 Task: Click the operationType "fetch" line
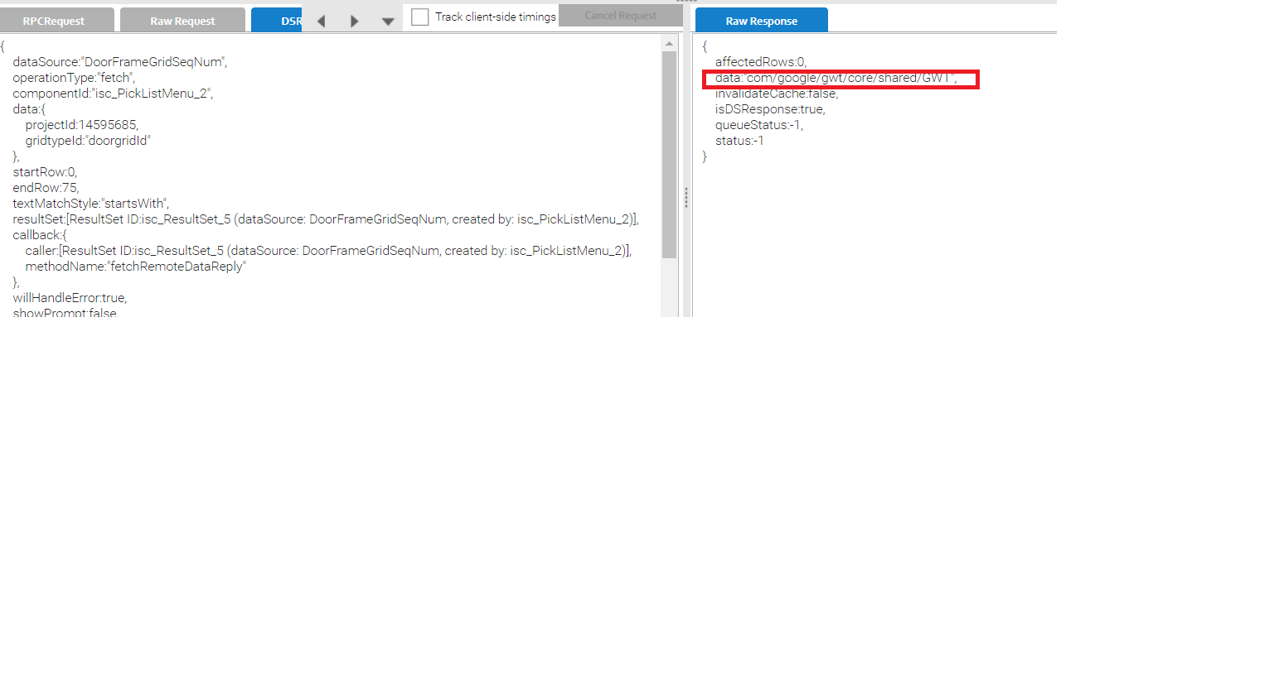[x=73, y=78]
